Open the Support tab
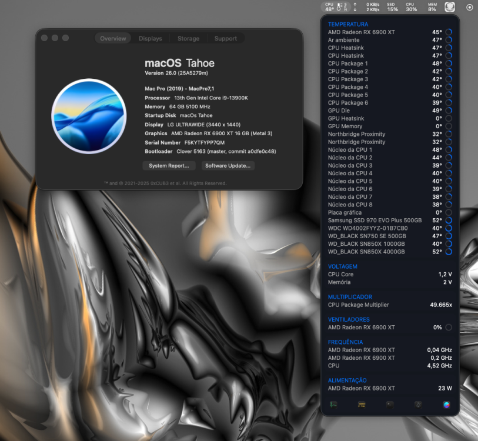478x441 pixels. pyautogui.click(x=226, y=38)
